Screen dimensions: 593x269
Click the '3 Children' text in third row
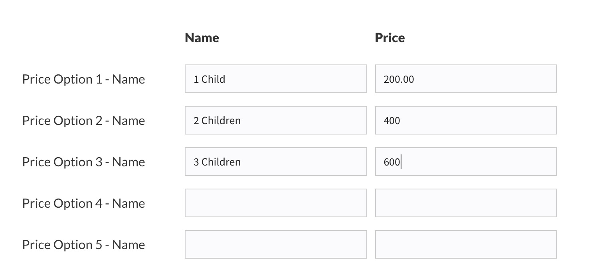click(x=217, y=162)
